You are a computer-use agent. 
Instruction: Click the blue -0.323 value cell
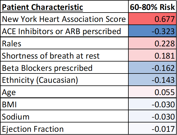point(152,31)
